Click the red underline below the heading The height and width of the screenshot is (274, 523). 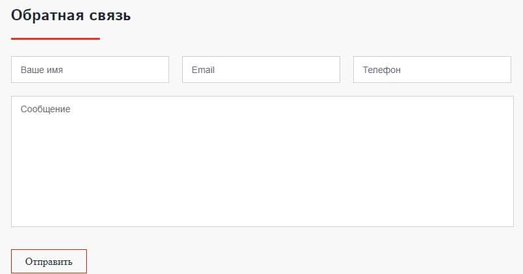point(55,38)
